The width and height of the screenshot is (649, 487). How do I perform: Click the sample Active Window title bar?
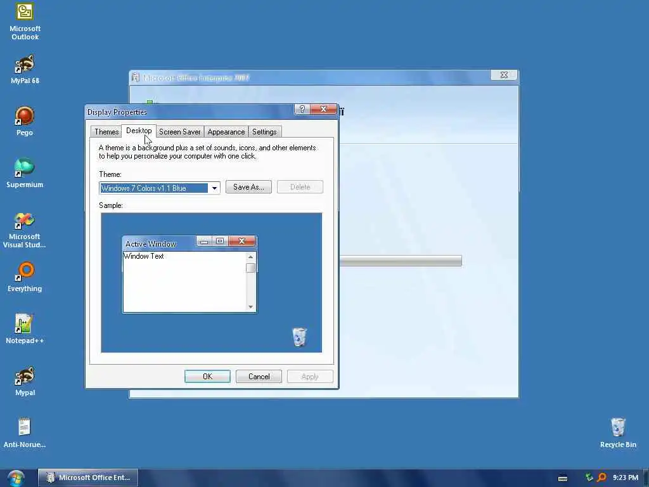tap(159, 243)
